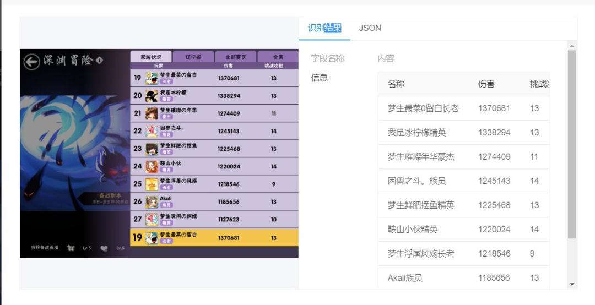595x305 pixels.
Task: Click result value 1274409
Action: click(x=494, y=157)
